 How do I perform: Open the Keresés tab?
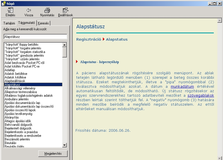pyautogui.click(x=43, y=23)
